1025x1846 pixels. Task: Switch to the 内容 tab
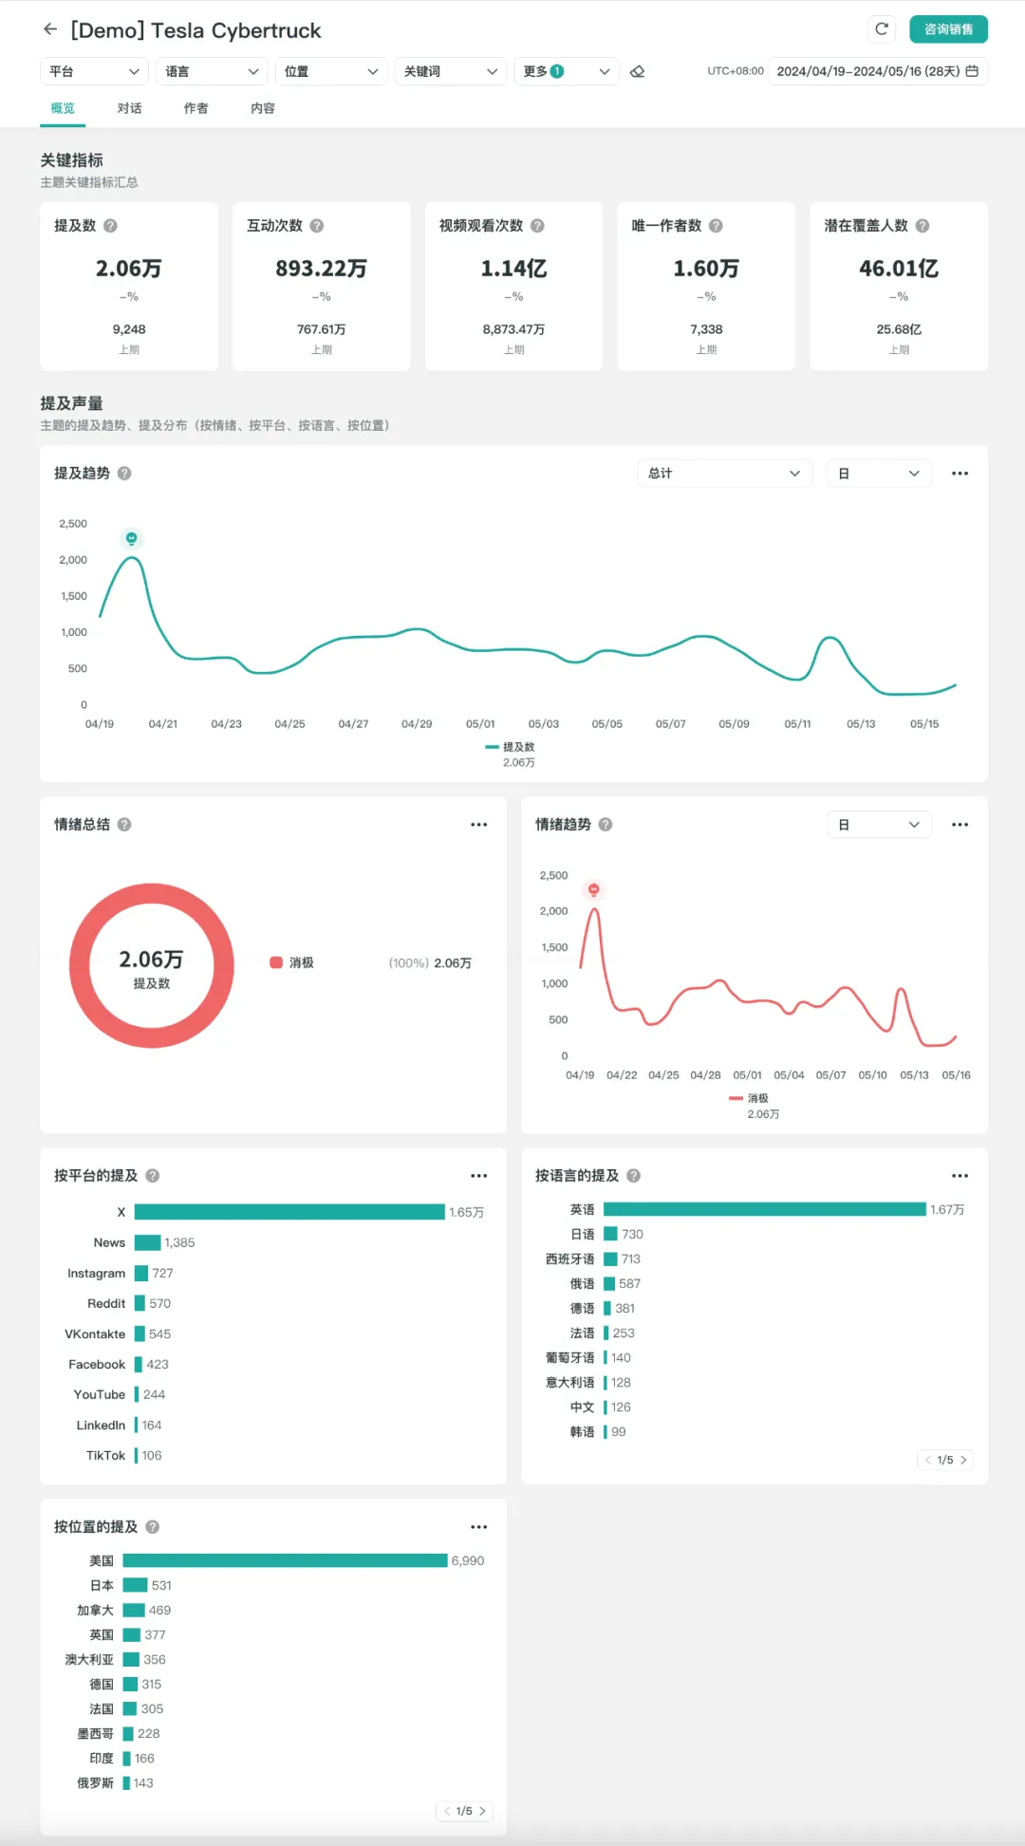pos(263,108)
